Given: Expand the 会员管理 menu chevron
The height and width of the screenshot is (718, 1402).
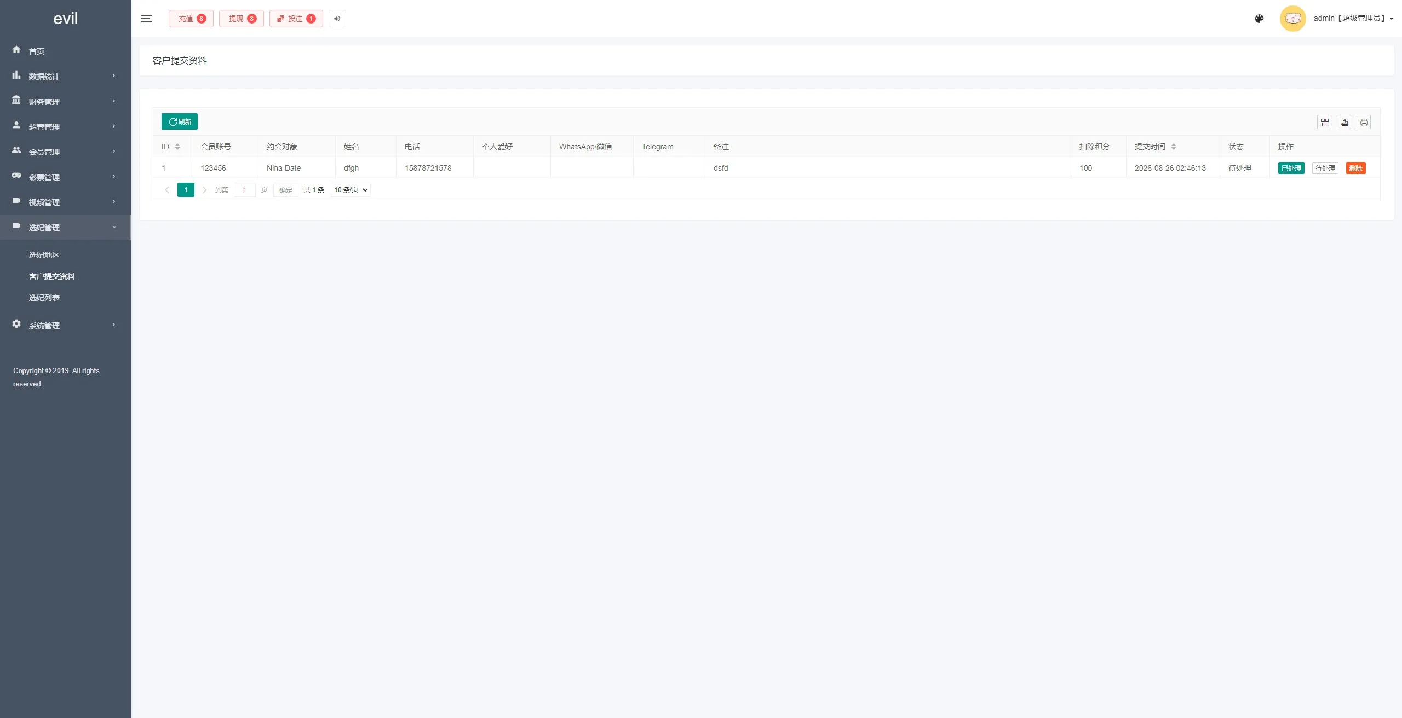Looking at the screenshot, I should (114, 152).
